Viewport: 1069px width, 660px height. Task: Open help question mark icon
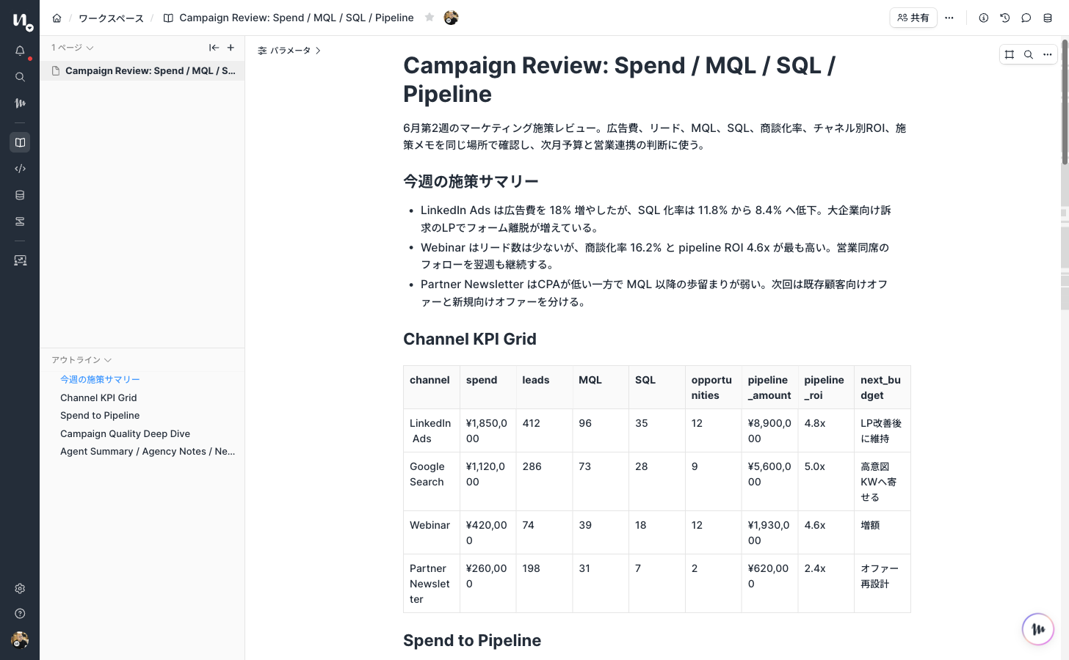(20, 614)
